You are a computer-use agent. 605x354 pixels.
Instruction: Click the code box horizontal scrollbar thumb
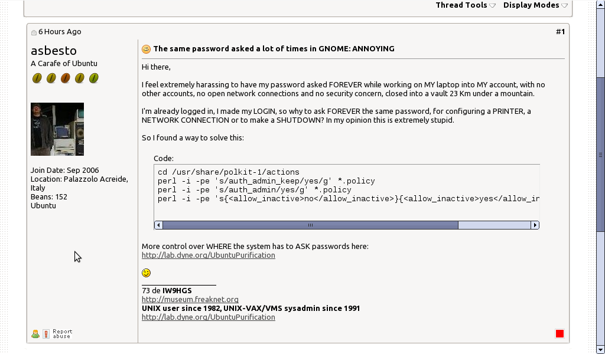click(x=310, y=225)
